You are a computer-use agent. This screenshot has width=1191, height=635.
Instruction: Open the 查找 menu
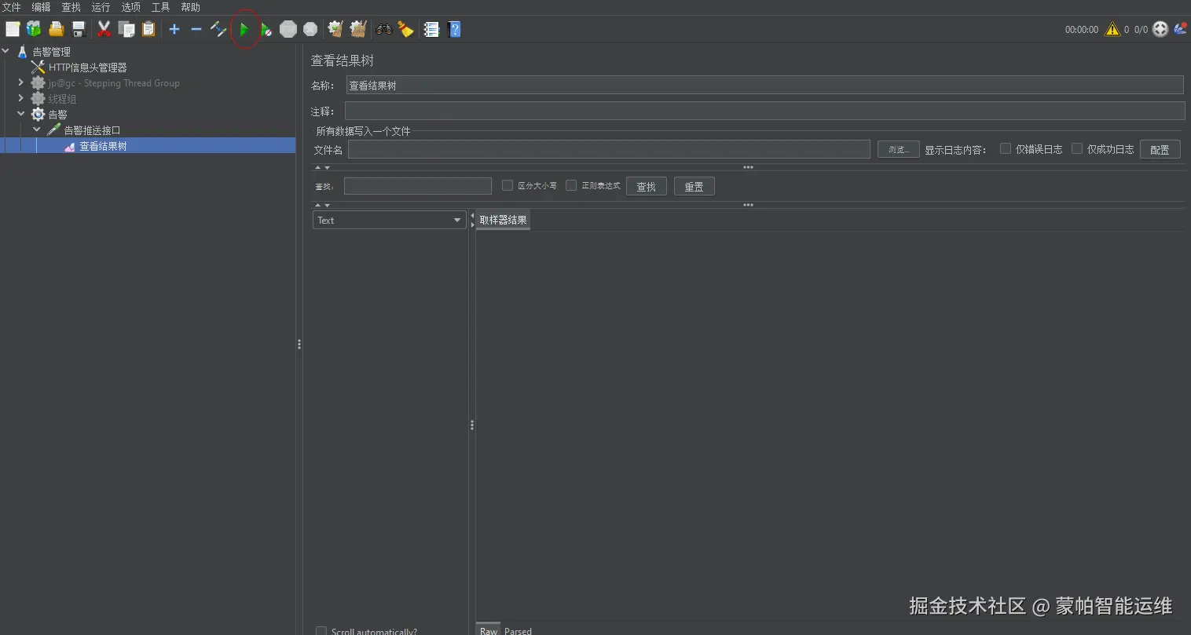[71, 7]
